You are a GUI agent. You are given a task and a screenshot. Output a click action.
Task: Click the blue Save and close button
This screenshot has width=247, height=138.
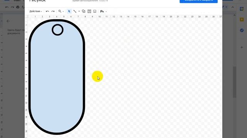199,1
